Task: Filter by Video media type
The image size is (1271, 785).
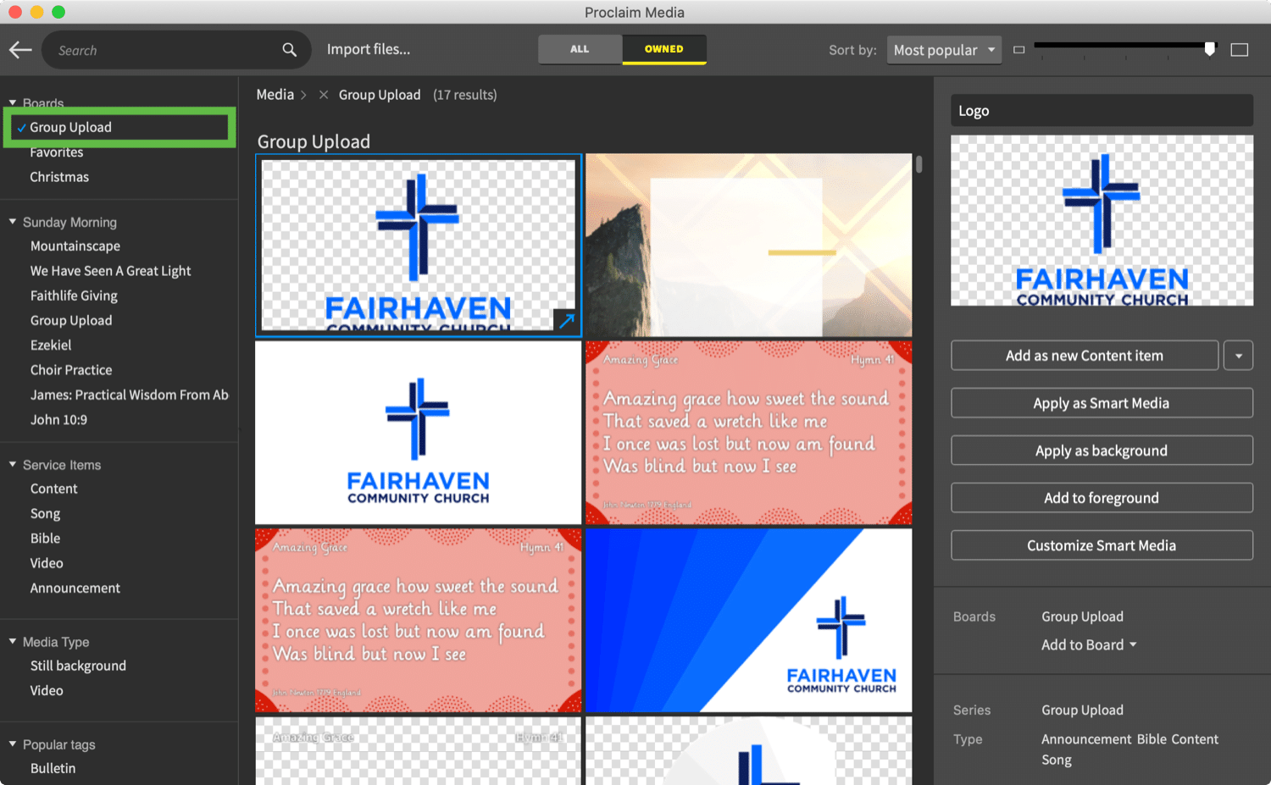Action: click(47, 691)
